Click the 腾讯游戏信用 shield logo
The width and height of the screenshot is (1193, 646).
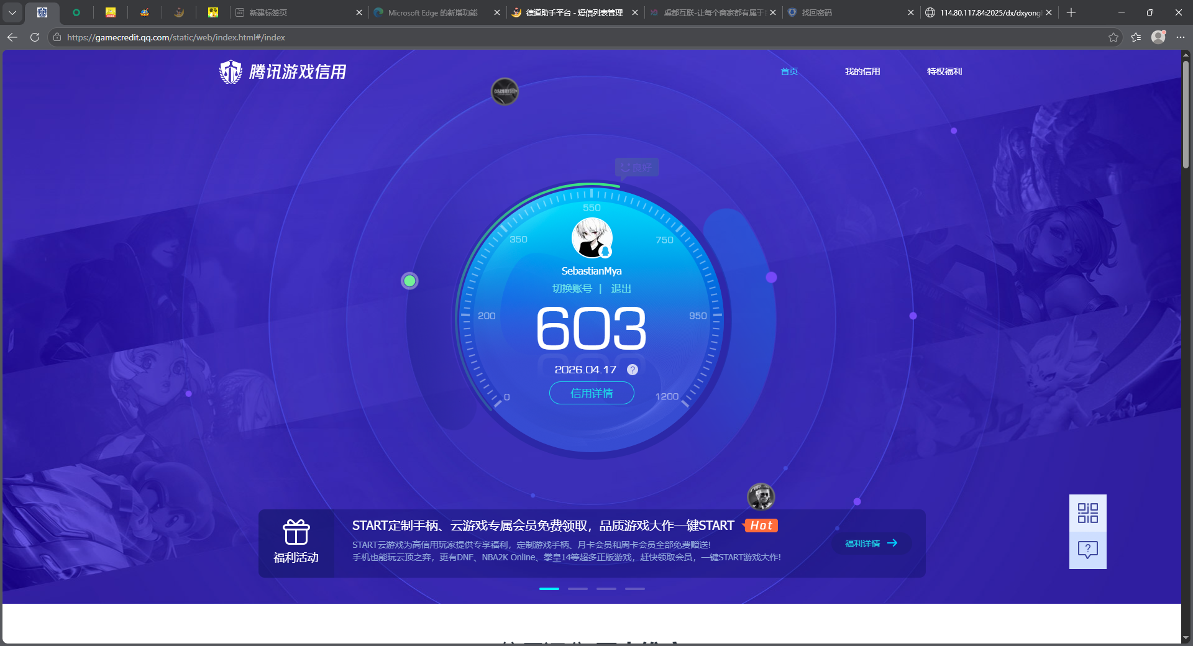tap(230, 71)
